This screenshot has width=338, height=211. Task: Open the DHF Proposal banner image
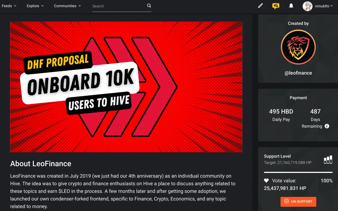tap(126, 87)
